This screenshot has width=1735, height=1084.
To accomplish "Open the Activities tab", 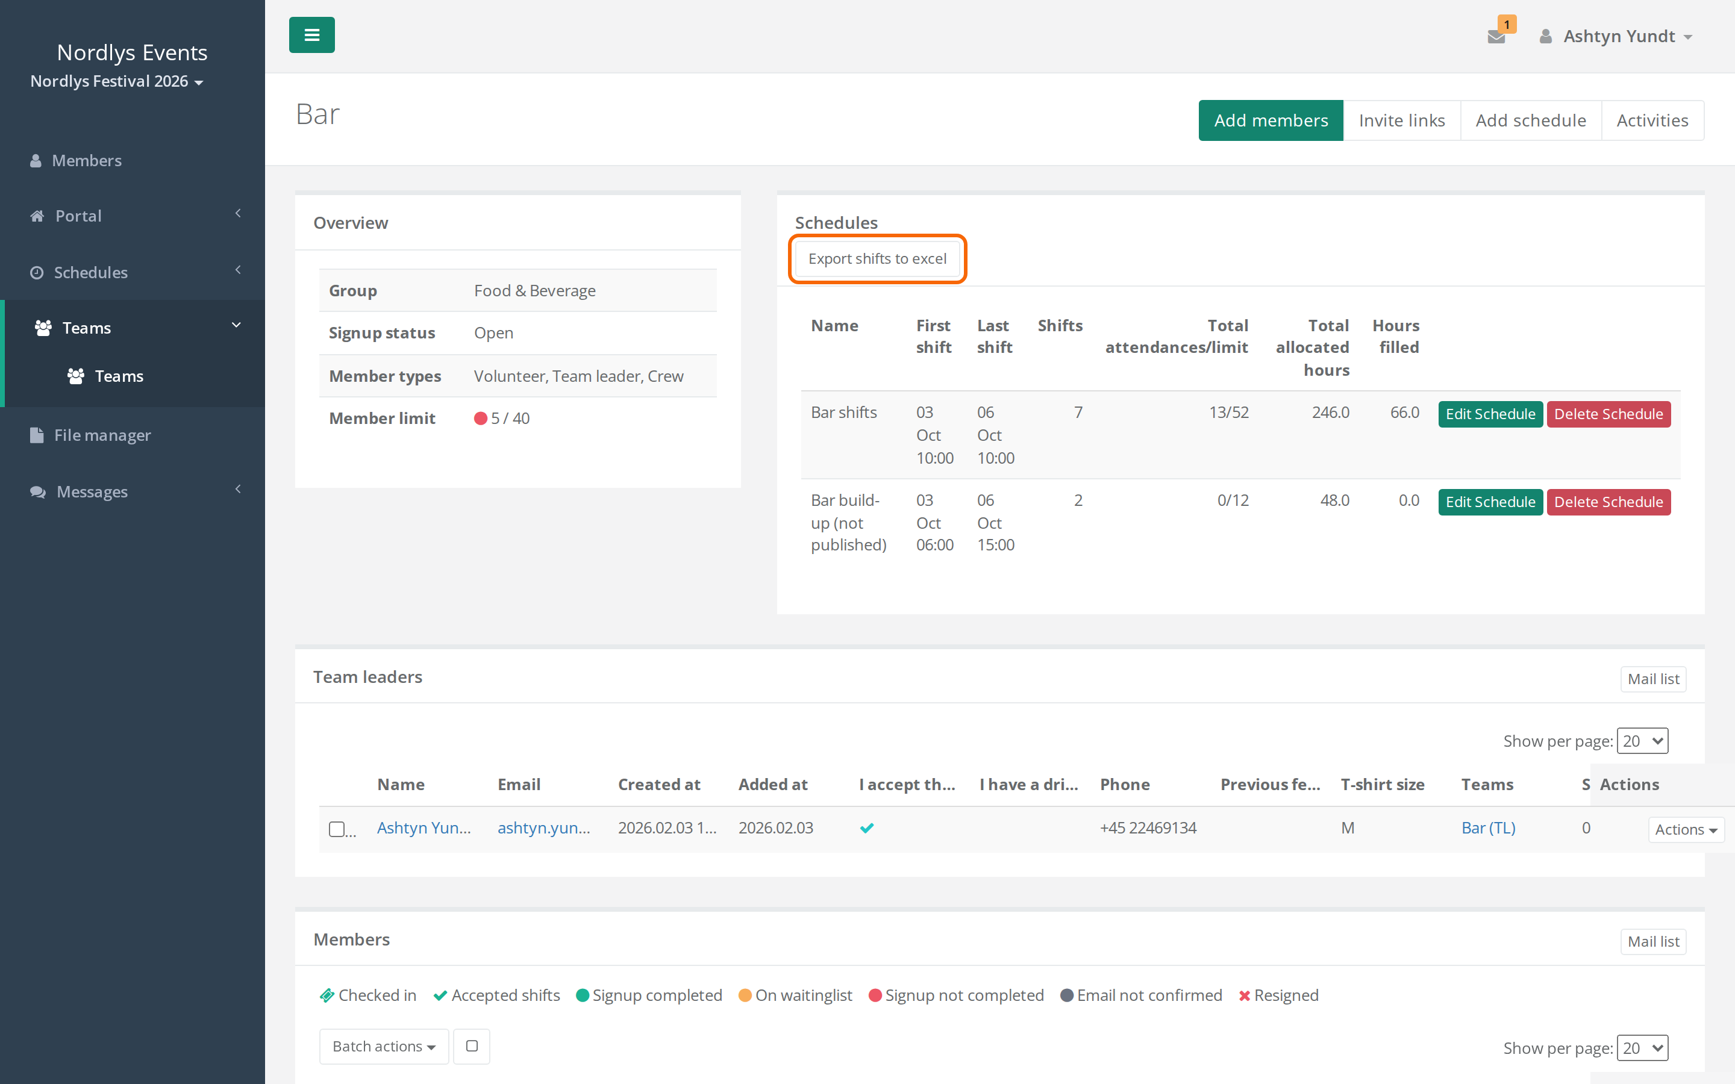I will (1652, 120).
